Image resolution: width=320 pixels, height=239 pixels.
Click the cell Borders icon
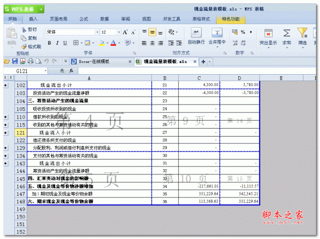point(76,43)
